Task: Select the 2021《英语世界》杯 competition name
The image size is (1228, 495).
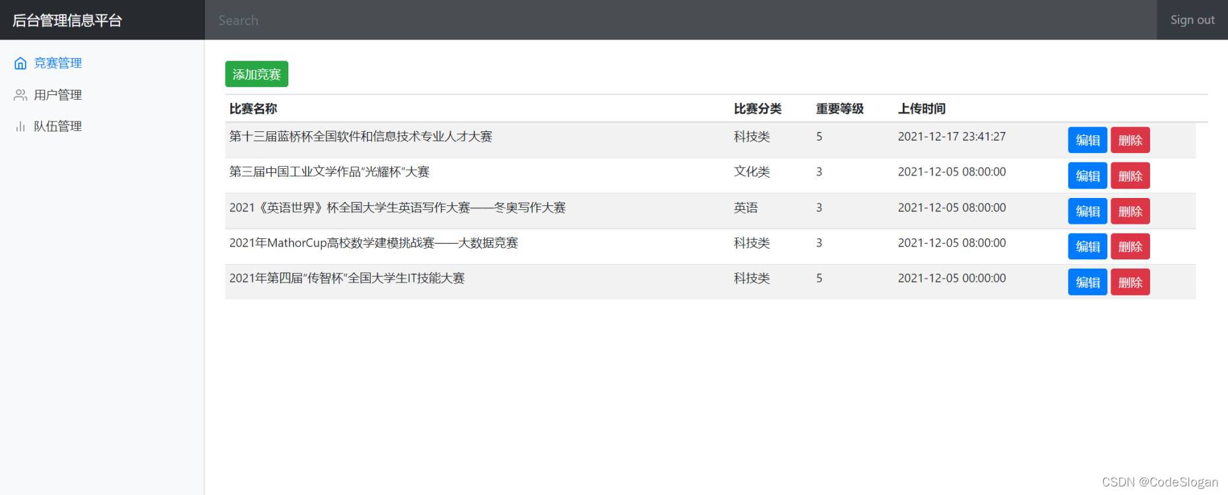Action: pos(397,208)
